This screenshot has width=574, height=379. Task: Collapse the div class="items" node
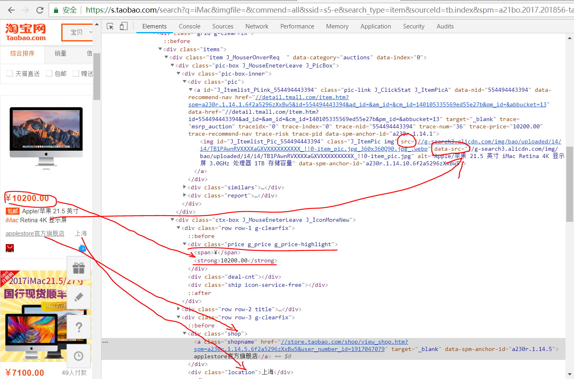tap(160, 49)
